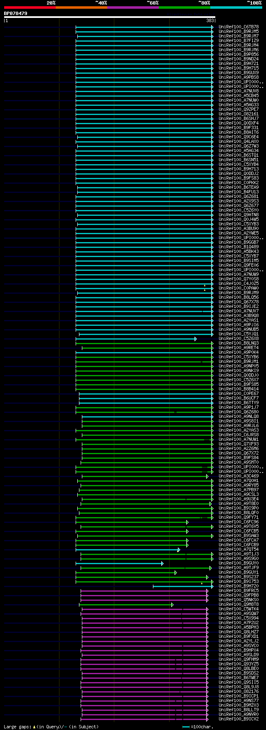Screen dimensions: 266x730
Task: Click the cyan =100char. scale marker
Action: coord(186,727)
